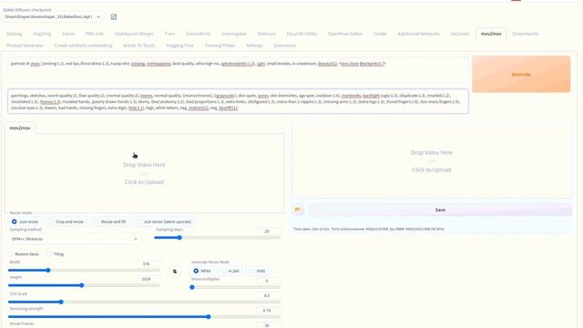The height and width of the screenshot is (328, 583).
Task: Click the swap width and height icon
Action: click(x=175, y=272)
